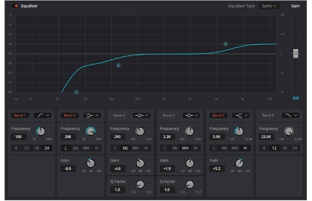The image size is (312, 201).
Task: Click Band 1 frequency field showing 100
Action: [18, 137]
